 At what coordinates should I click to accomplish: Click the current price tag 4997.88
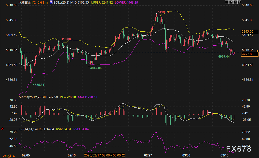pyautogui.click(x=247, y=54)
